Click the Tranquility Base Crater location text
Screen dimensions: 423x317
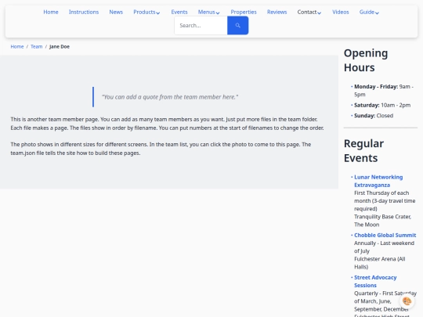(382, 221)
